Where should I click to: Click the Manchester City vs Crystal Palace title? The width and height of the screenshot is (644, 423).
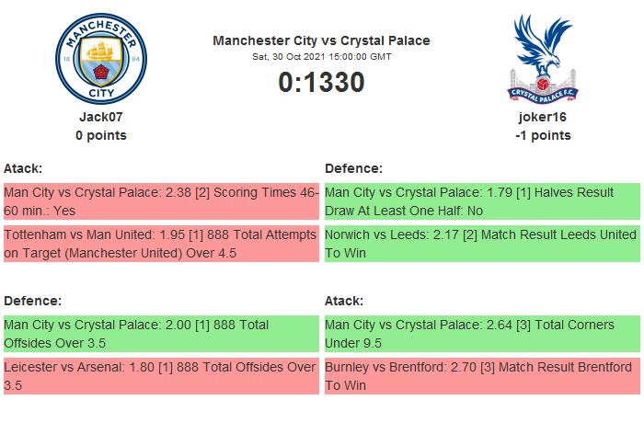321,40
